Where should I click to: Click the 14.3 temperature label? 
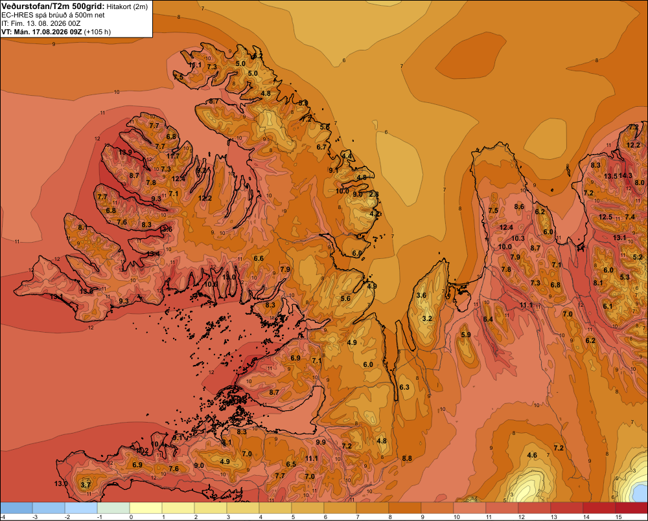coord(625,175)
